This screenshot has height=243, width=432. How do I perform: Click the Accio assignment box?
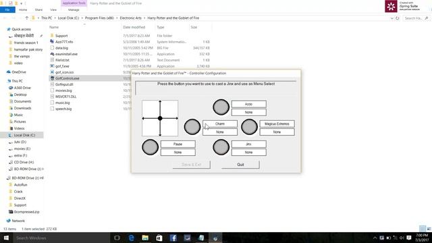tap(249, 104)
